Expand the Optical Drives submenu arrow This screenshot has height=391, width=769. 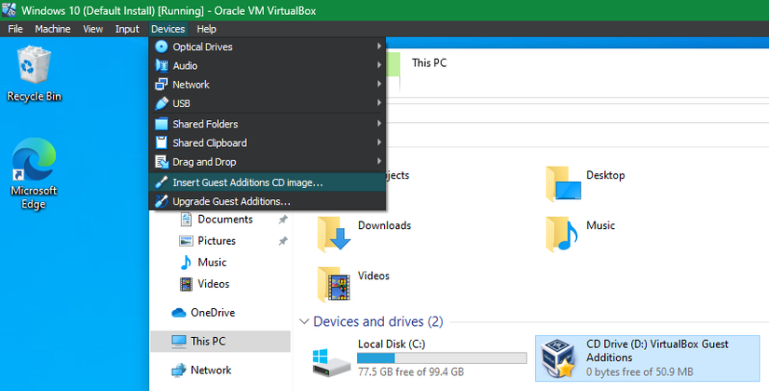[379, 47]
